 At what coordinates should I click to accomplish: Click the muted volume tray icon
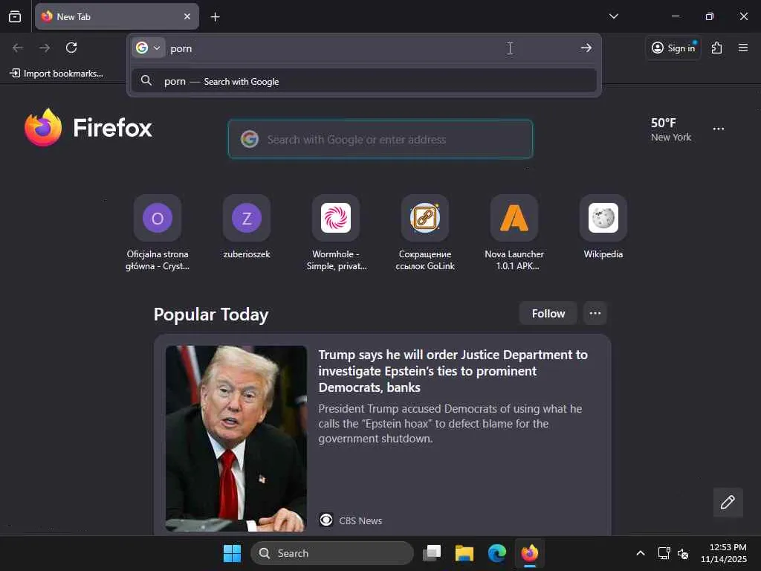[683, 553]
